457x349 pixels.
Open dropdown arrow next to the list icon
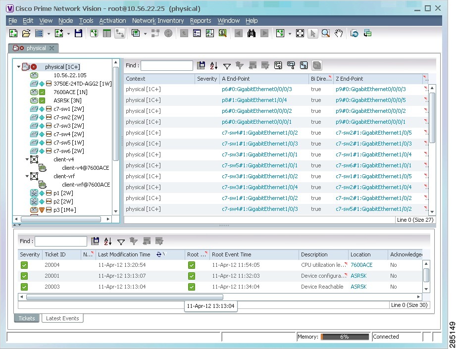click(x=49, y=34)
